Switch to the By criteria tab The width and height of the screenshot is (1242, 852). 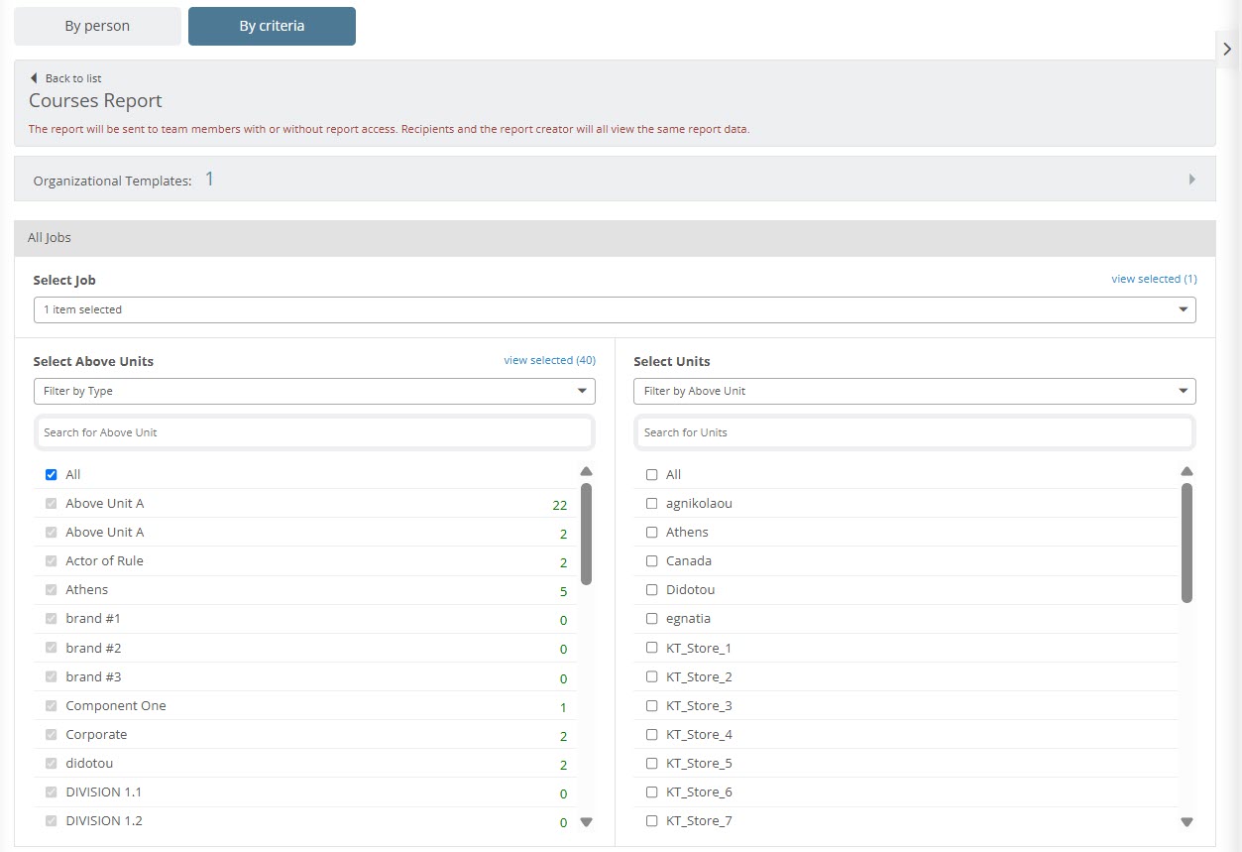pos(272,27)
